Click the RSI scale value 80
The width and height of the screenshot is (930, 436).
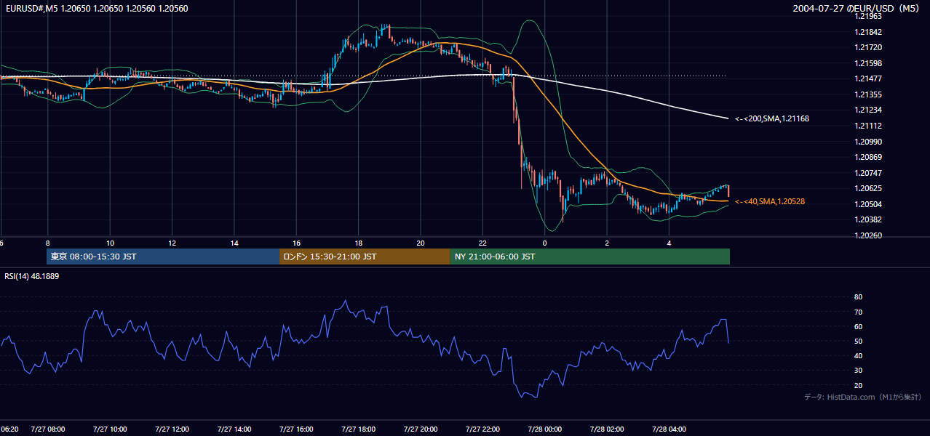858,297
